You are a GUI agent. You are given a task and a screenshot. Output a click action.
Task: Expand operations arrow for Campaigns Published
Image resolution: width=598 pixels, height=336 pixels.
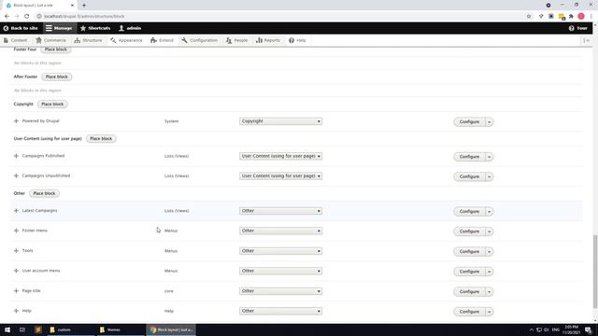(x=490, y=157)
